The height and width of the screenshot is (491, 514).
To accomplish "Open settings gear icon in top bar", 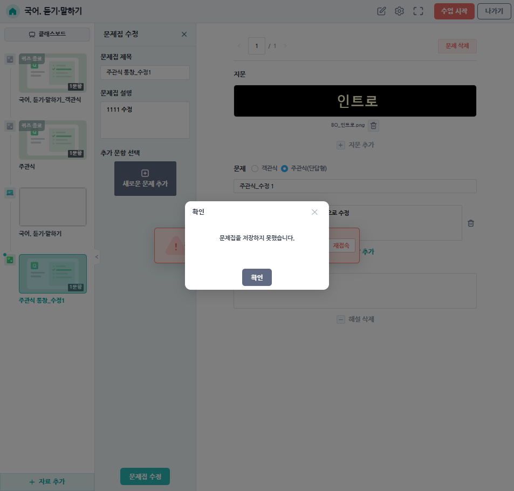I will (x=399, y=11).
